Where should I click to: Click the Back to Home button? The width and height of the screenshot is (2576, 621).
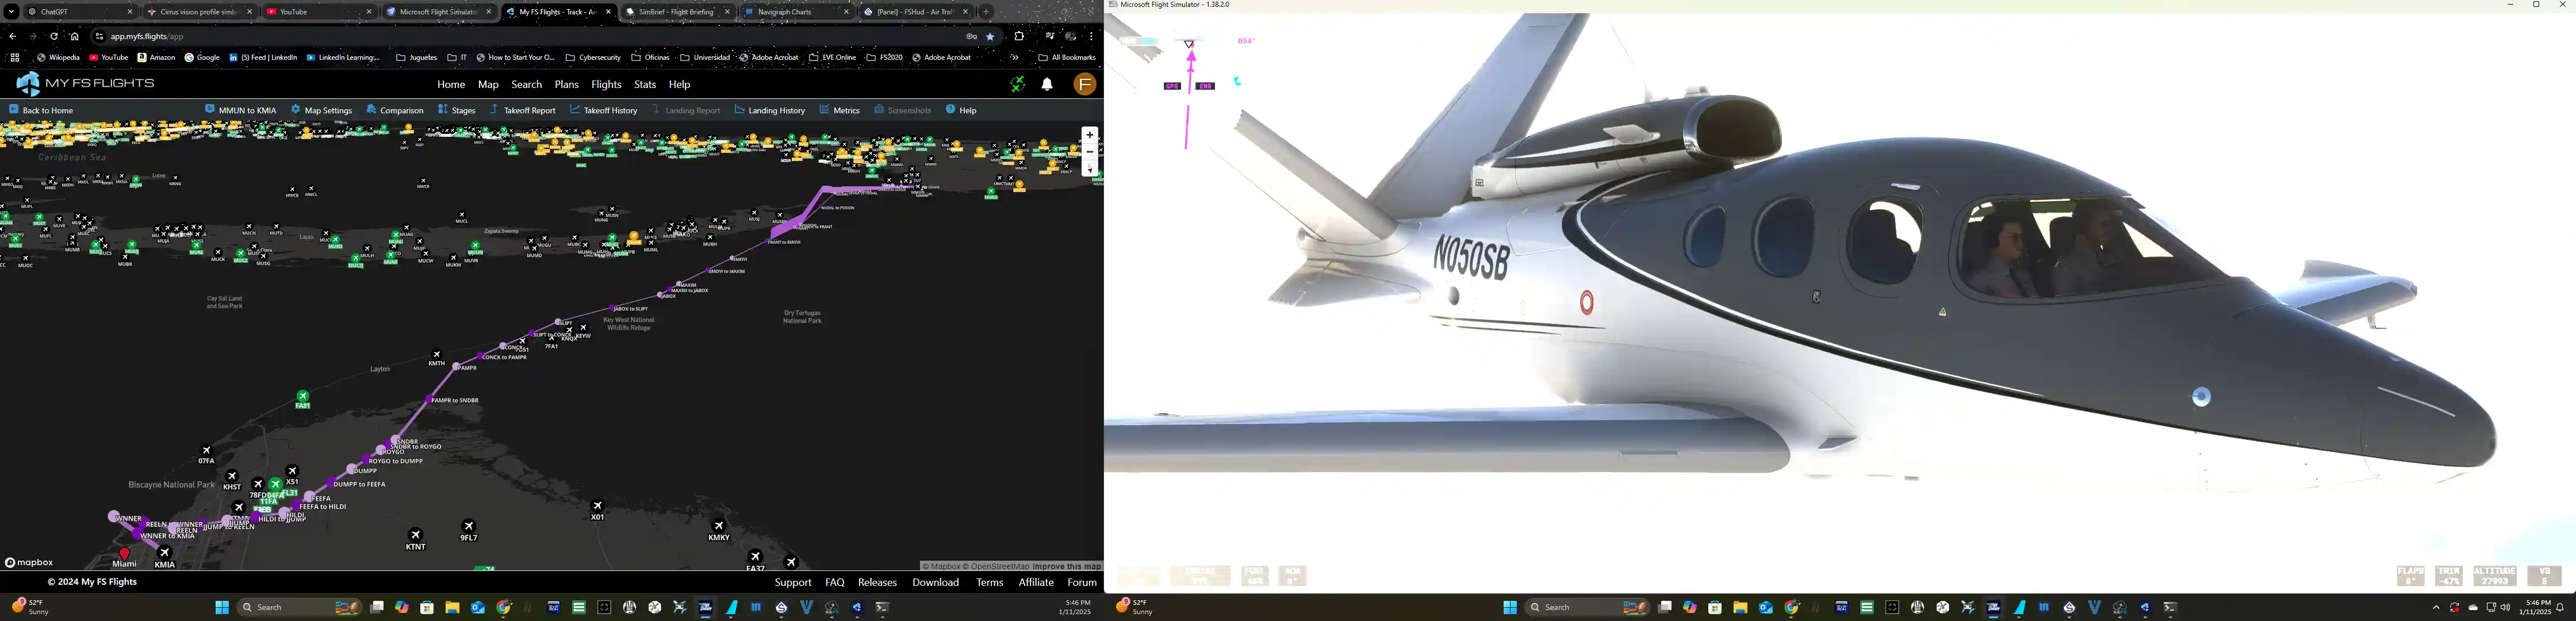coord(42,110)
